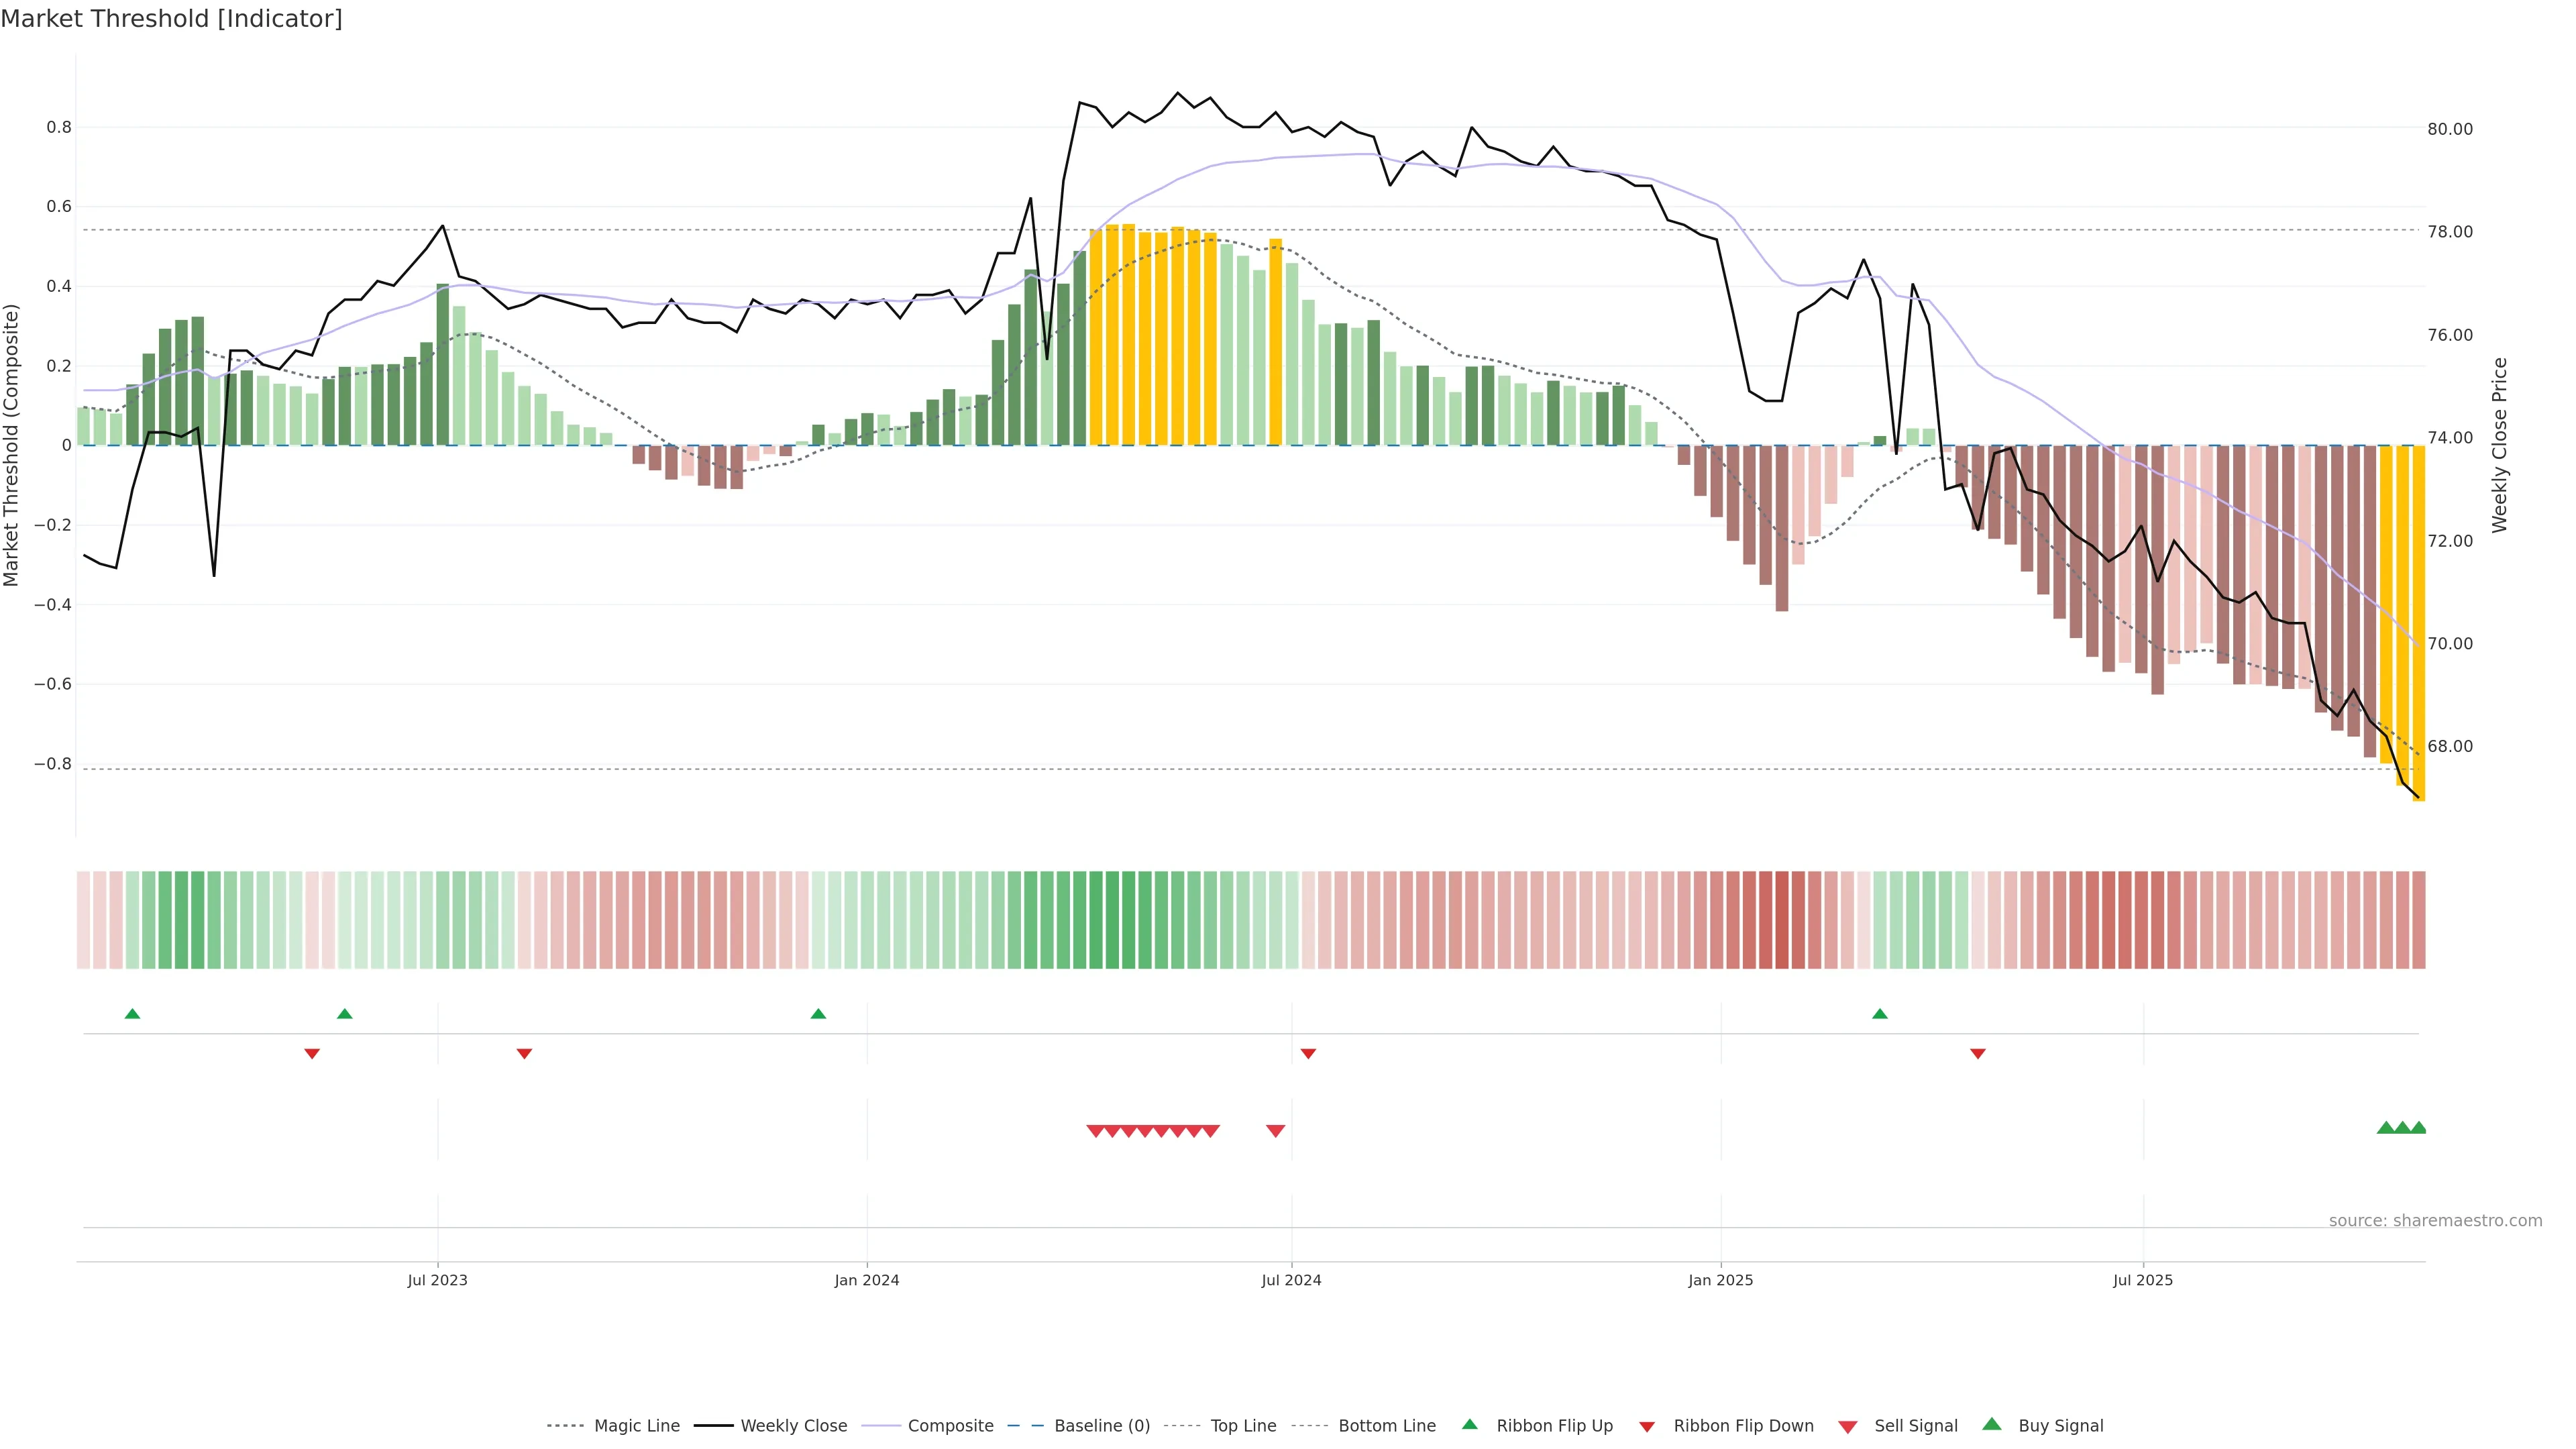Click the leftmost green Ribbon Flip Up marker
This screenshot has height=1449, width=2576.
132,1014
